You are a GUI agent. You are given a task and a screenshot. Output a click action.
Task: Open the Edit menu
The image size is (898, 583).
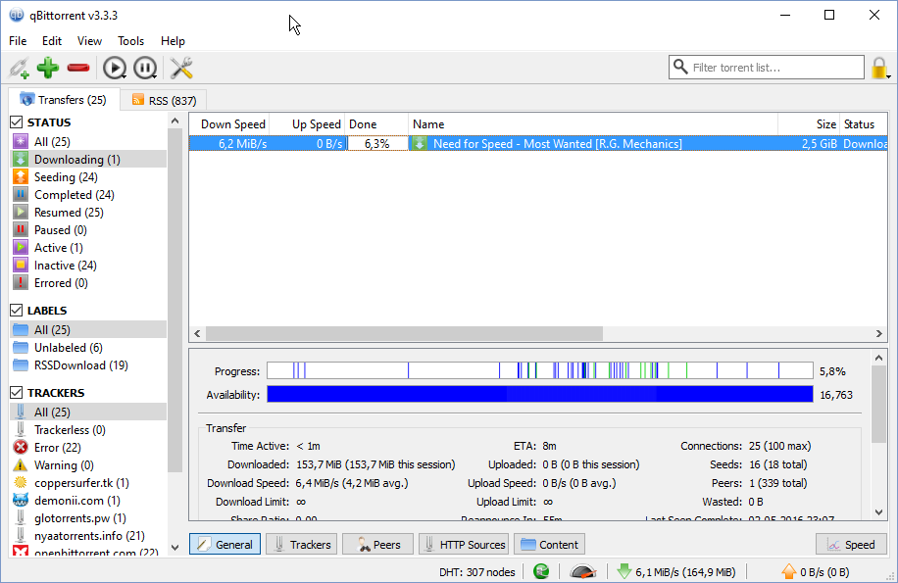(52, 41)
